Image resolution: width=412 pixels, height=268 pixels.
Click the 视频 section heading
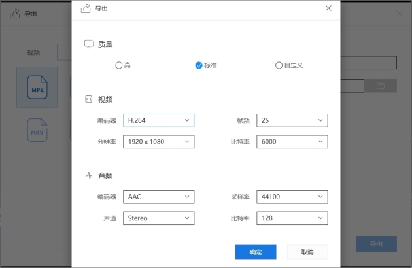click(x=105, y=99)
